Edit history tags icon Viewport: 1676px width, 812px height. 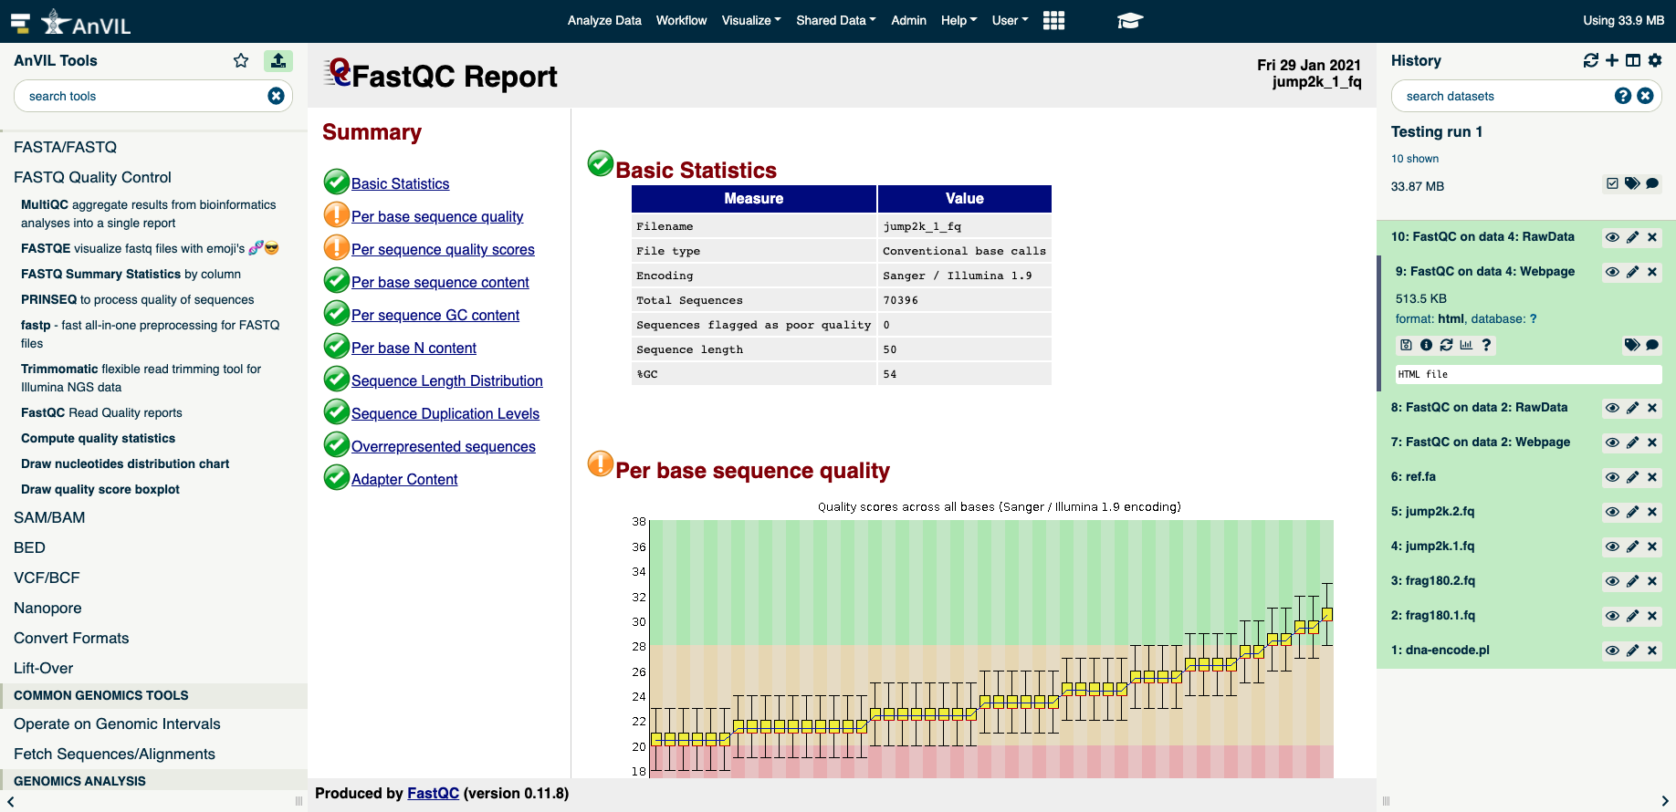pyautogui.click(x=1632, y=183)
